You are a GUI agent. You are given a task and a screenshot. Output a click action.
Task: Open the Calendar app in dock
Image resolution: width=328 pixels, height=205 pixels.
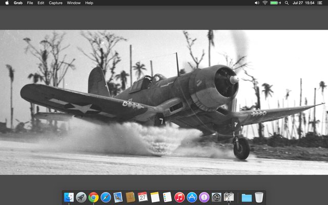pyautogui.click(x=142, y=197)
